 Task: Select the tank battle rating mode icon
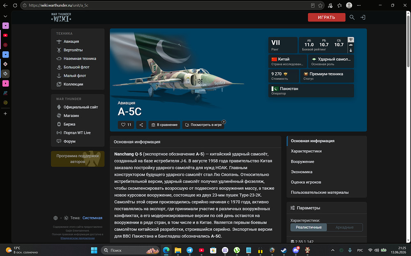351,45
